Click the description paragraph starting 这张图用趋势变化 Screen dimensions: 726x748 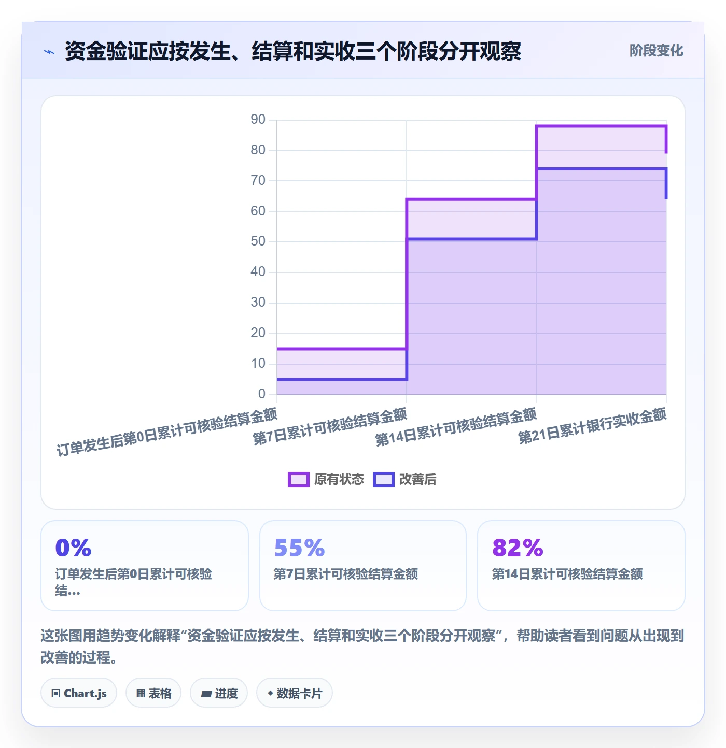pos(362,646)
